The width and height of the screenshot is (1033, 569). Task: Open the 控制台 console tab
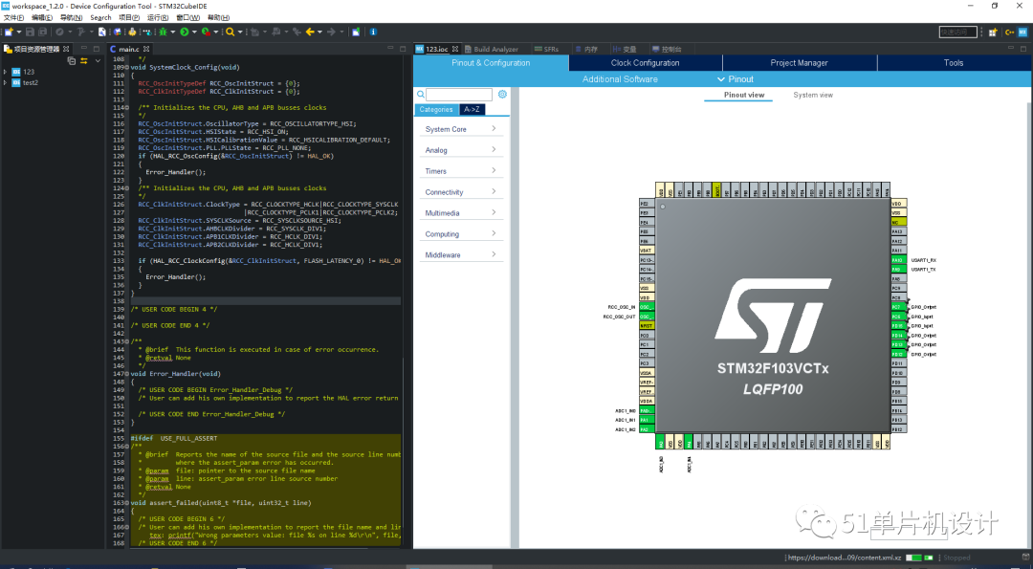tap(666, 50)
